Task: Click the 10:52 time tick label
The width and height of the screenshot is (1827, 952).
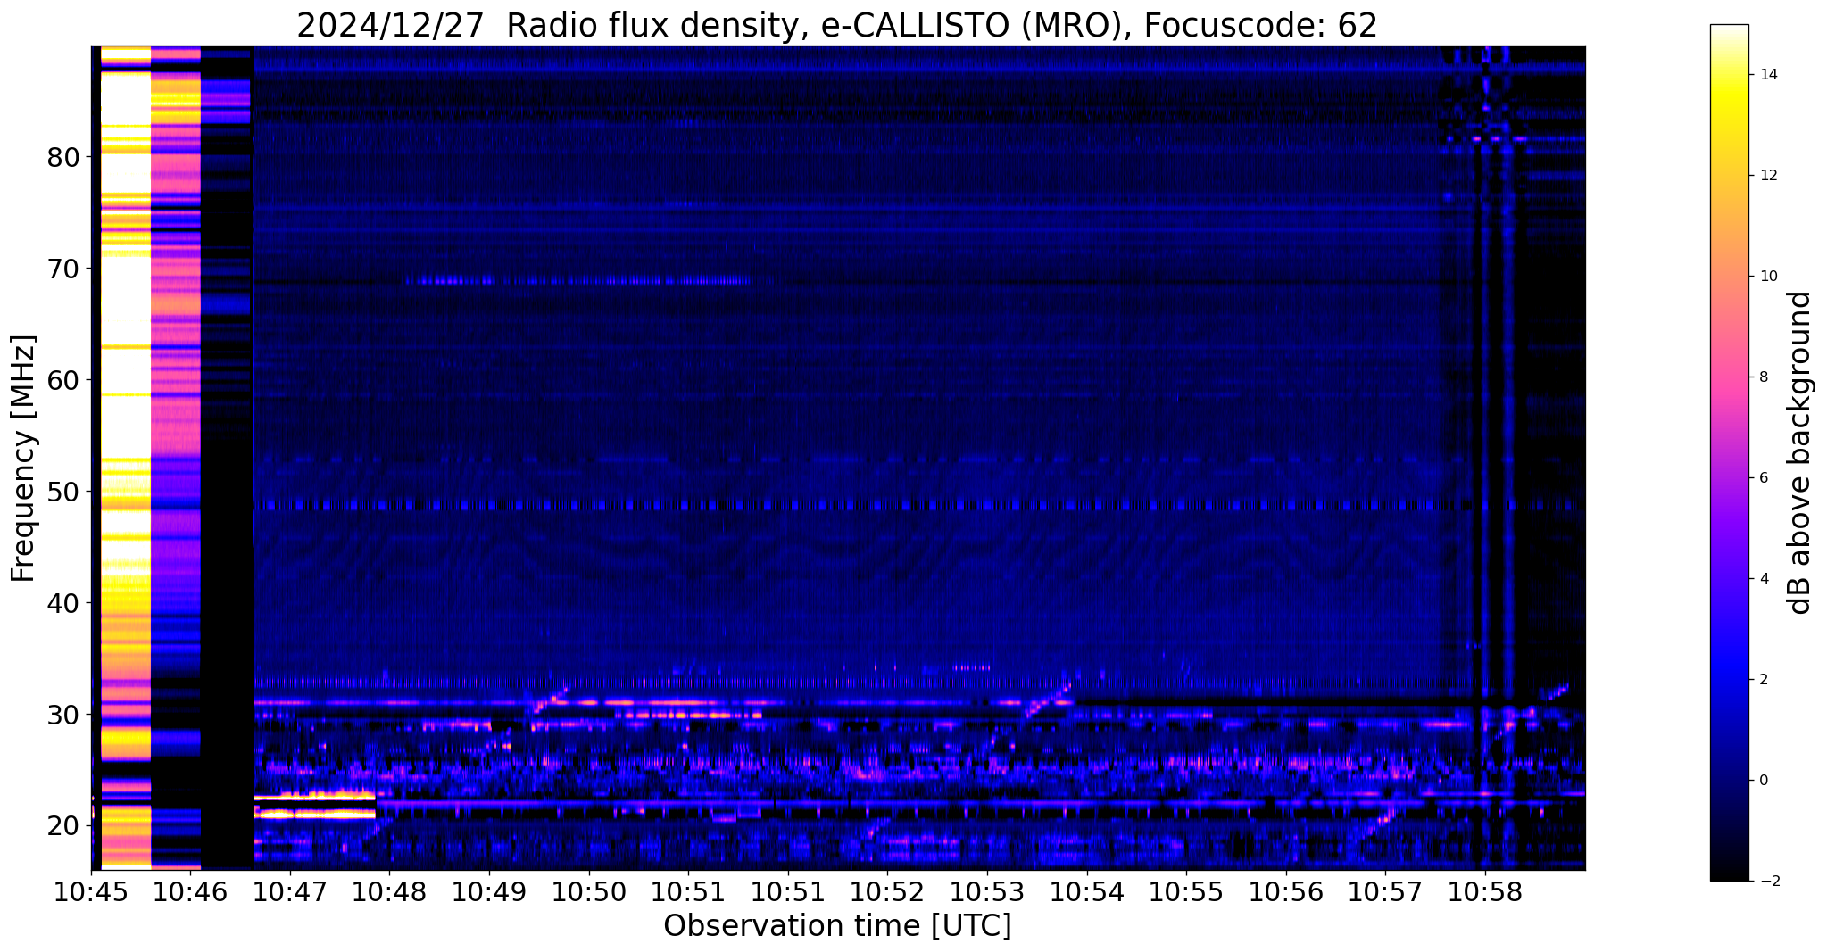Action: [x=887, y=892]
